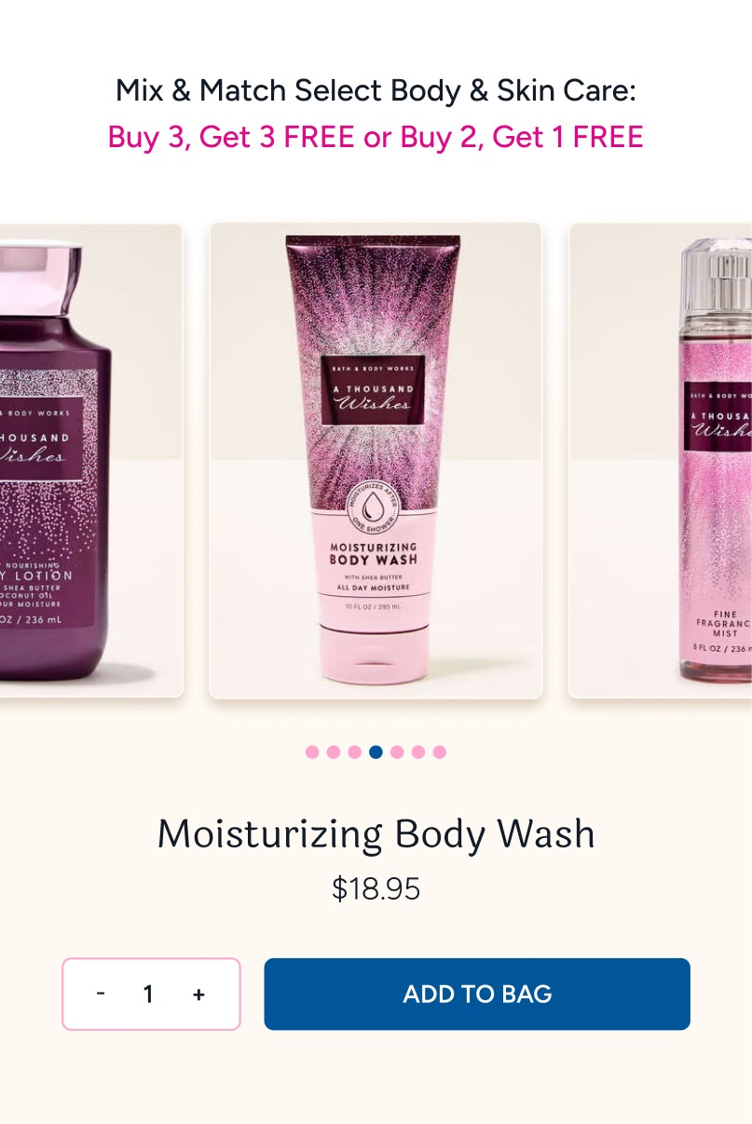Open the Moisturizing Body Wash product title

376,833
